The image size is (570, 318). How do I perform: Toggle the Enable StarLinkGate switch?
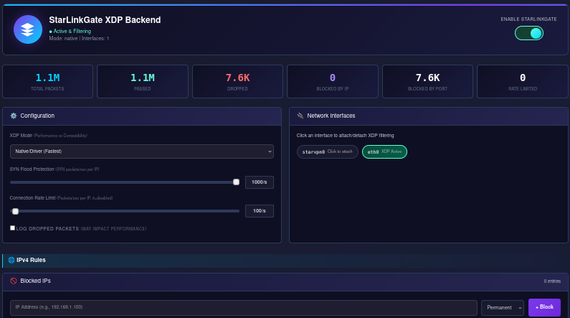click(x=529, y=34)
